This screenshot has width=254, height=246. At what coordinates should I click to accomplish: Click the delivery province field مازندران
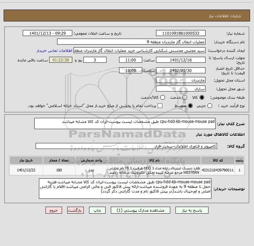pyautogui.click(x=181, y=80)
